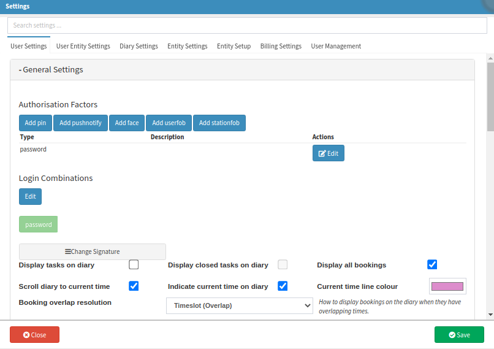Disable Scroll diary to current time
The height and width of the screenshot is (349, 494).
click(x=134, y=286)
